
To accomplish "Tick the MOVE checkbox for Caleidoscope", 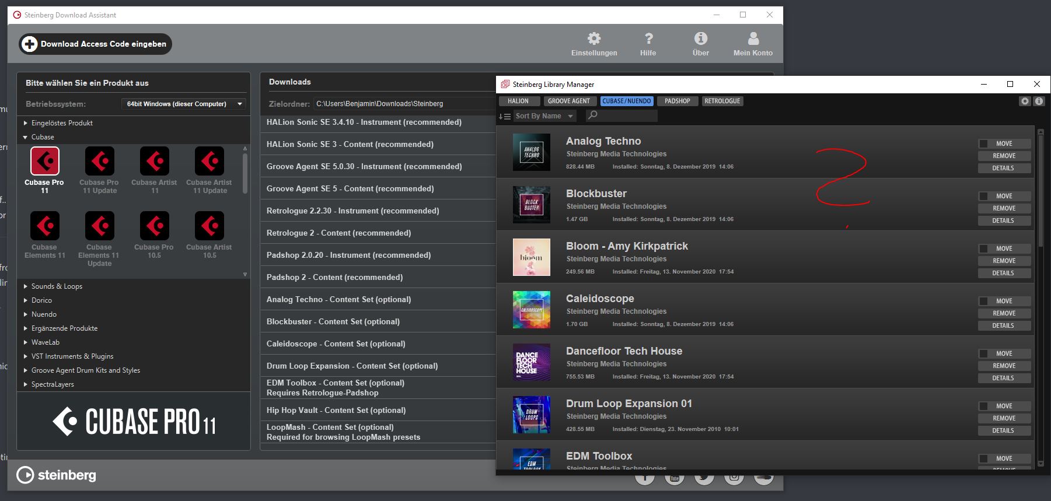I will [x=983, y=301].
